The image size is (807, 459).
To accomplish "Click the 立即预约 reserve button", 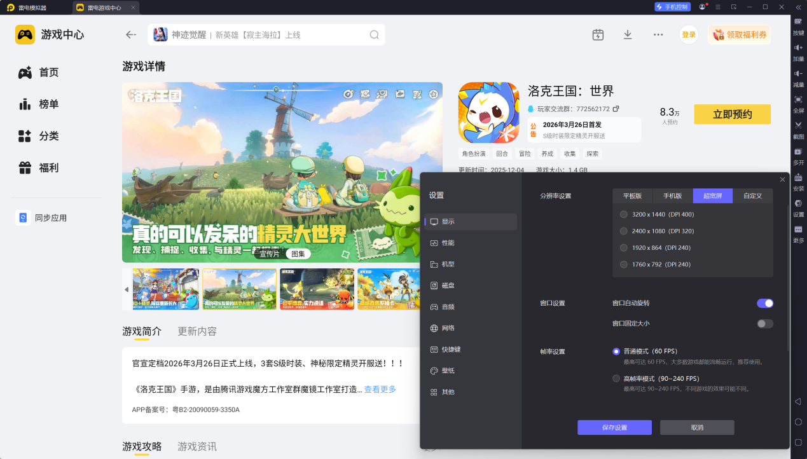I will pyautogui.click(x=732, y=114).
